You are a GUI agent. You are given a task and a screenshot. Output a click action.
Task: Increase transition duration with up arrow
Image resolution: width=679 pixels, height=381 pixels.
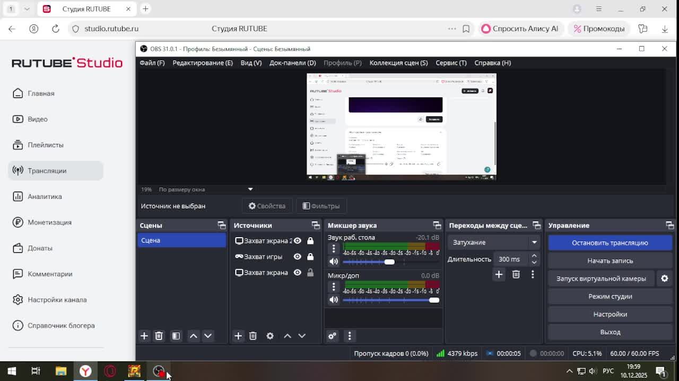coord(534,256)
